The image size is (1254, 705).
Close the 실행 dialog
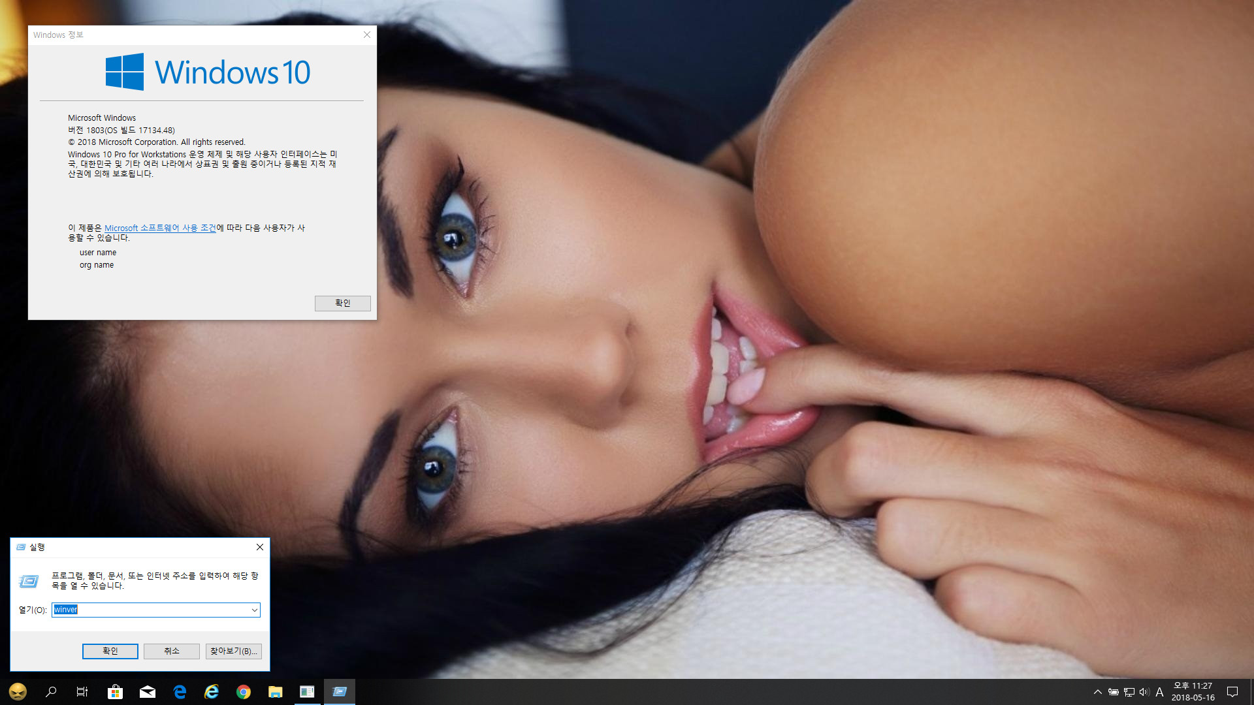[260, 547]
